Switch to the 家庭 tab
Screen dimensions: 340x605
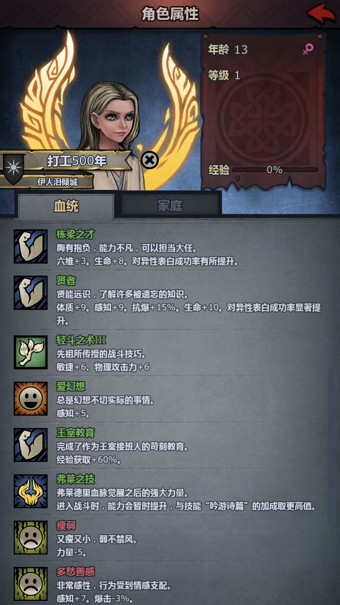pyautogui.click(x=170, y=205)
